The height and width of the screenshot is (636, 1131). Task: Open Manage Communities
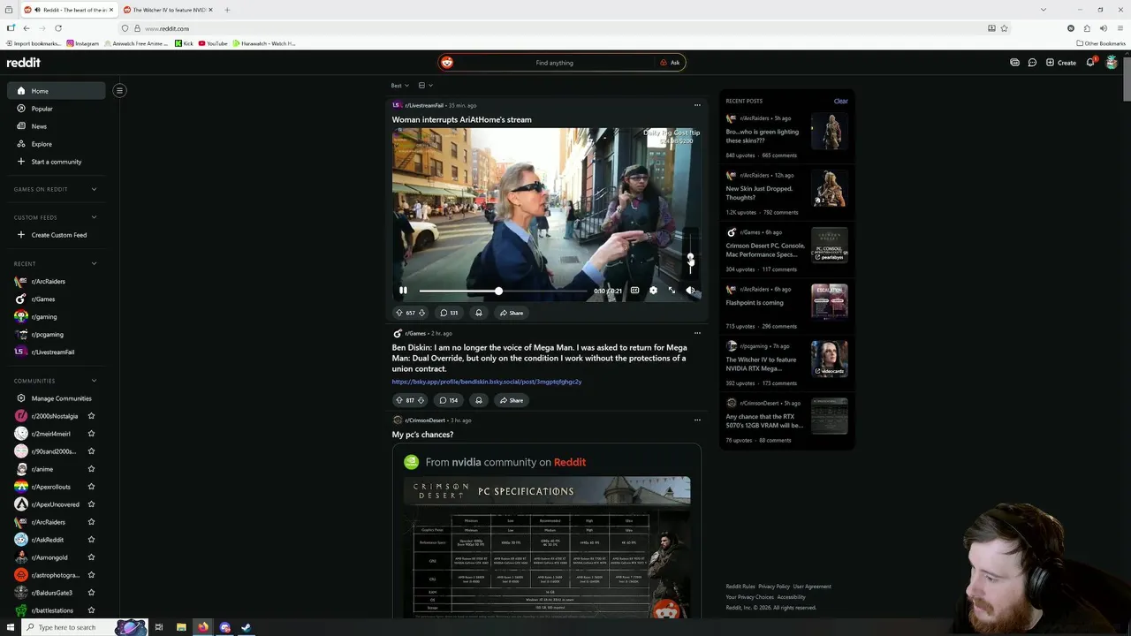(57, 398)
